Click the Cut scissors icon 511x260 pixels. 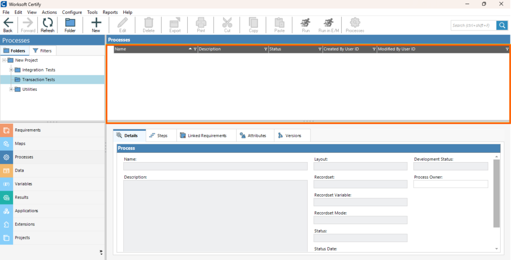[227, 25]
